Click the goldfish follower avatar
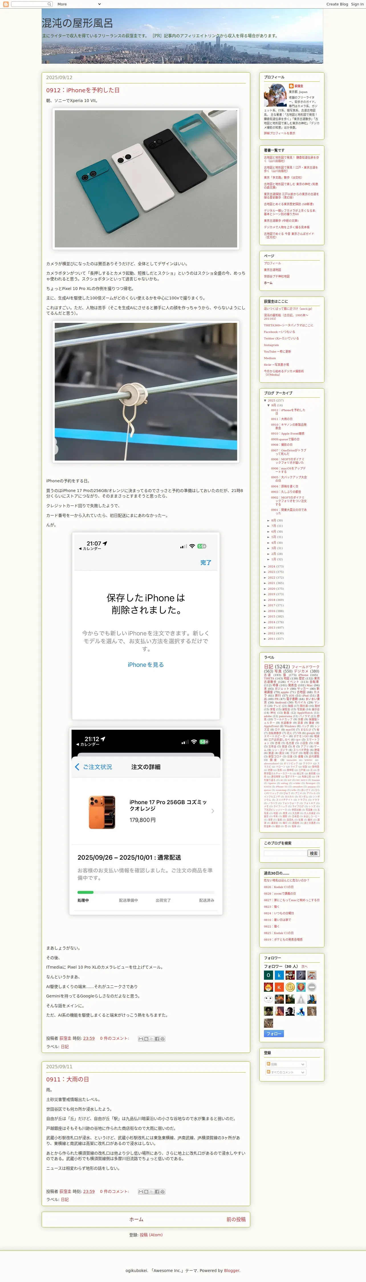This screenshot has width=366, height=1282. [x=279, y=999]
